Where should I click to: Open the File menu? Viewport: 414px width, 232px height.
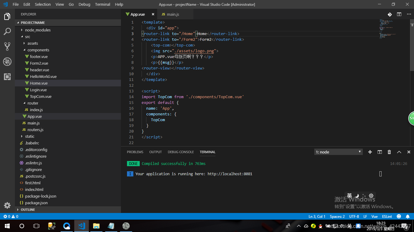pyautogui.click(x=16, y=4)
